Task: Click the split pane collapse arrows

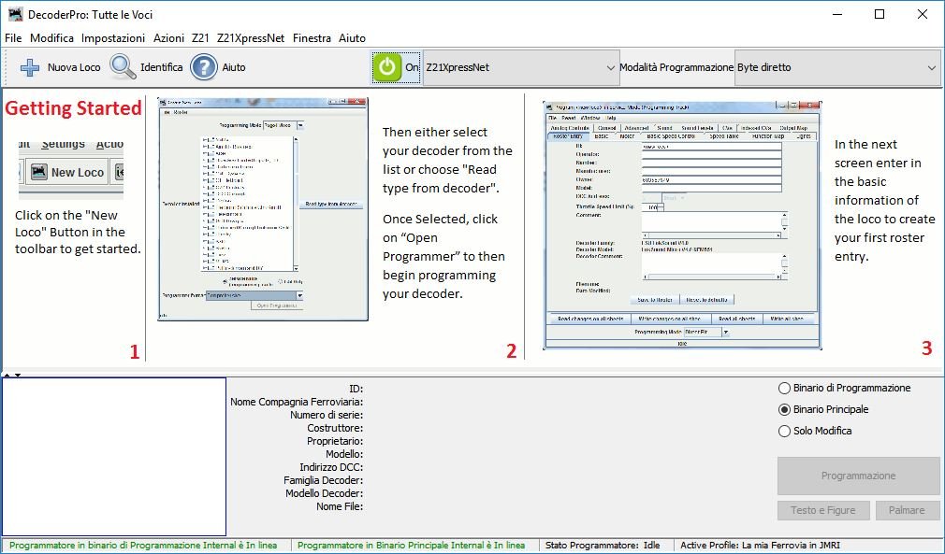Action: click(x=12, y=375)
